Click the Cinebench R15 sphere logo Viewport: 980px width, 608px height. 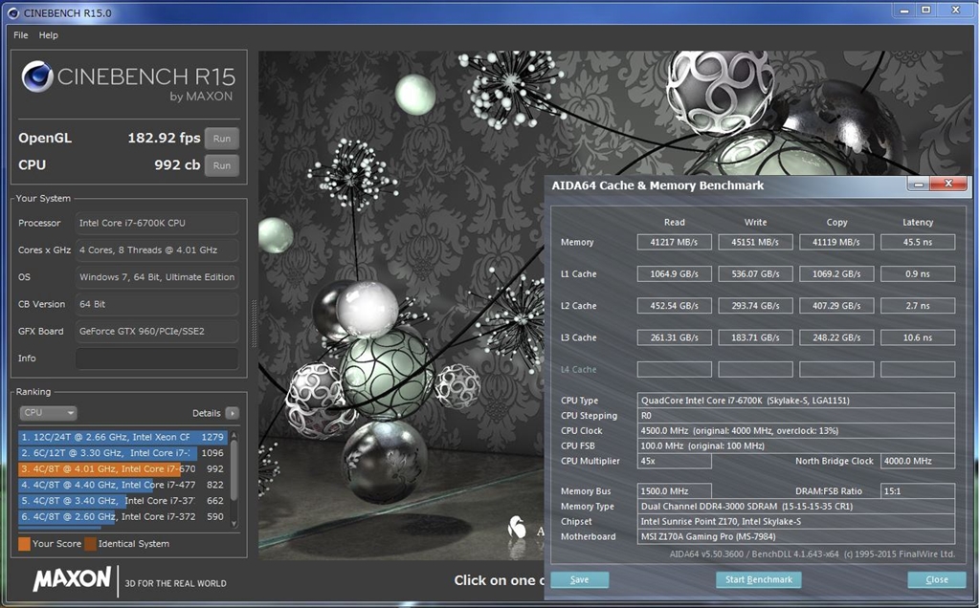click(x=37, y=77)
